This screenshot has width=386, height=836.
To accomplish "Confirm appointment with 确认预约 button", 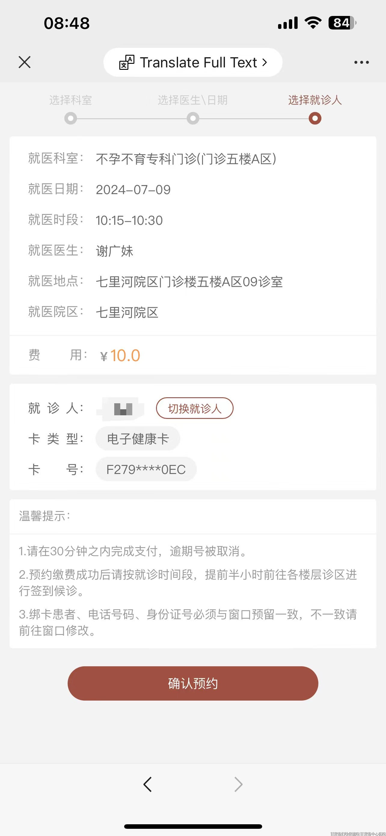I will [x=193, y=683].
